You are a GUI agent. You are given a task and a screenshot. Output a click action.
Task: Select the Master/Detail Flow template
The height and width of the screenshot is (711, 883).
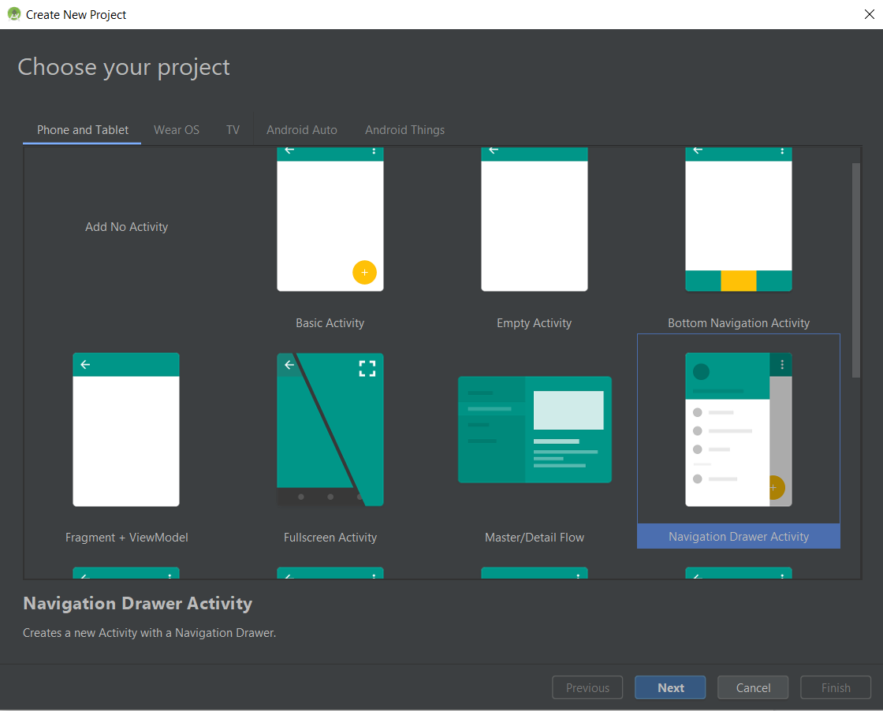click(534, 430)
